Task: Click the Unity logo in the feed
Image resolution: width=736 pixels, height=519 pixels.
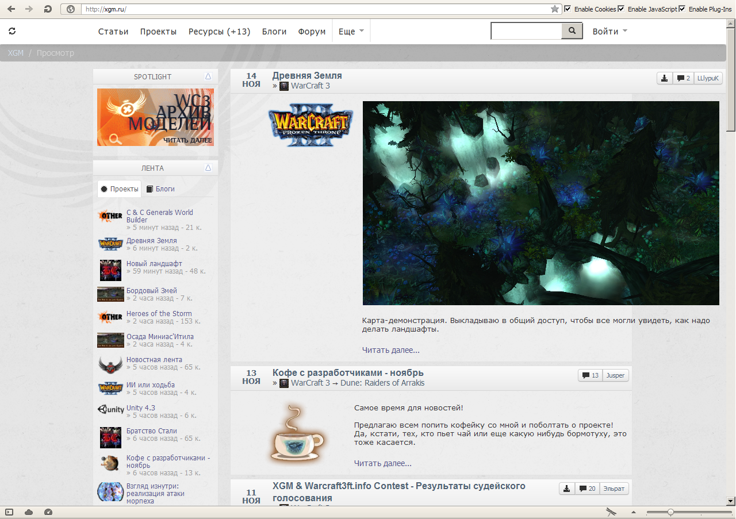Action: click(110, 410)
